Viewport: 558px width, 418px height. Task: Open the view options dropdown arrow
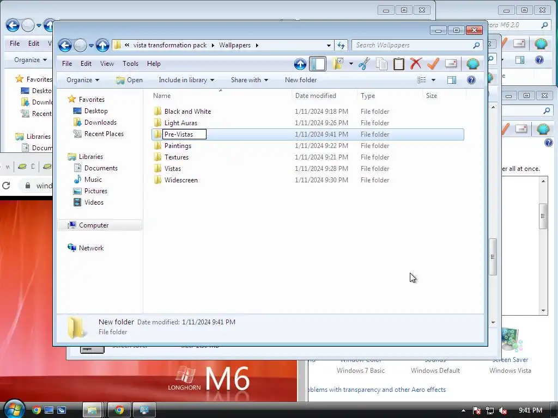coord(433,80)
